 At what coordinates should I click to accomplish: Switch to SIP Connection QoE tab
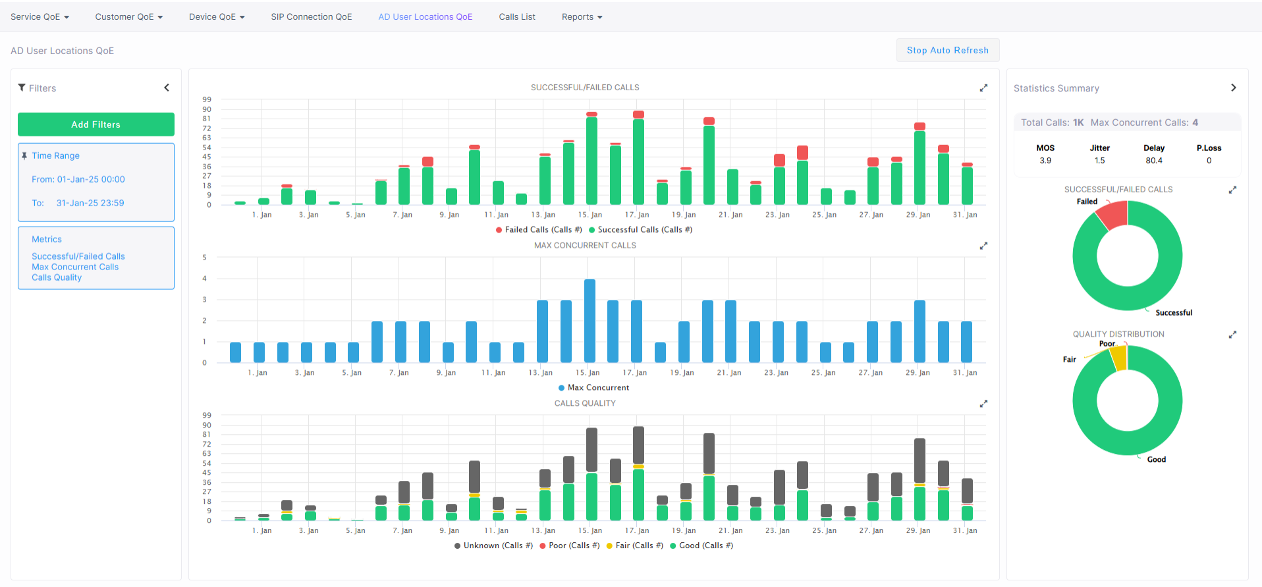312,17
